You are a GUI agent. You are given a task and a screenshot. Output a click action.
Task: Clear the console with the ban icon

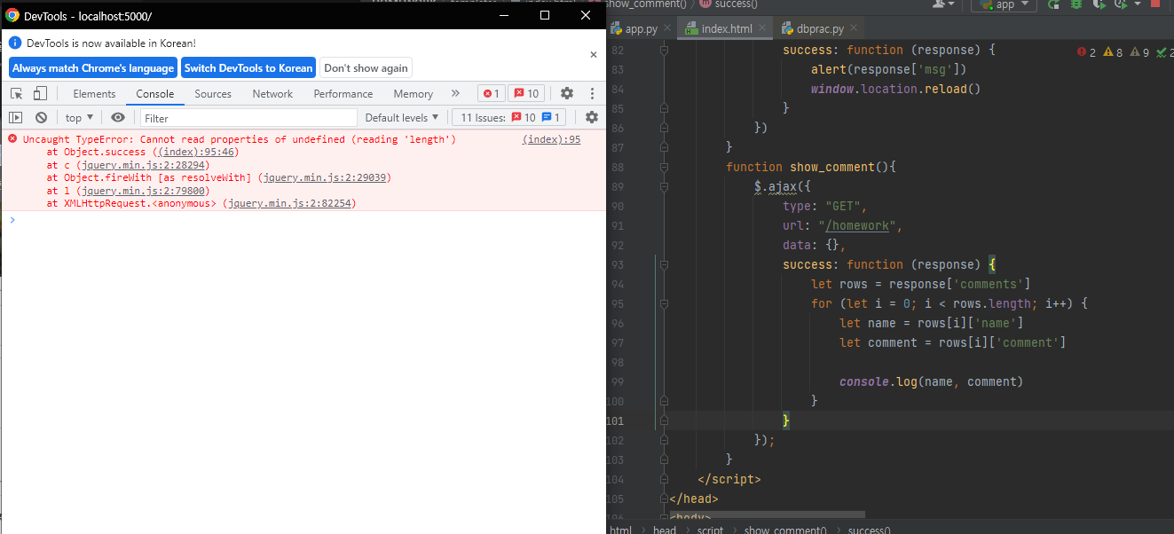[41, 117]
